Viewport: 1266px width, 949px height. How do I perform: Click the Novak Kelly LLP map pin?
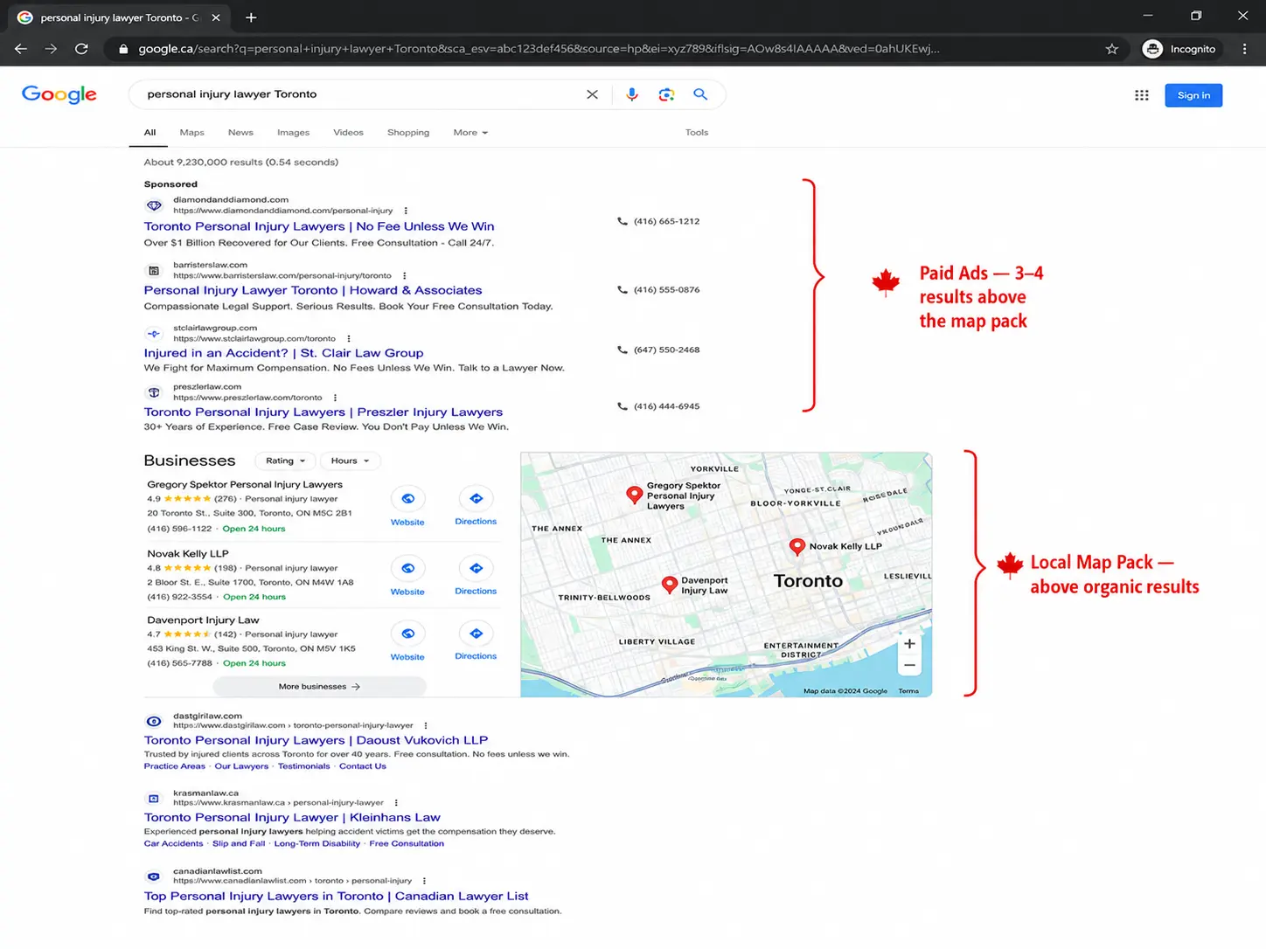pyautogui.click(x=796, y=547)
